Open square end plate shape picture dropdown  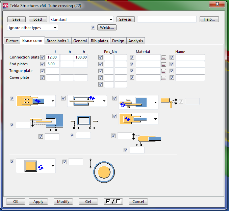(36, 166)
